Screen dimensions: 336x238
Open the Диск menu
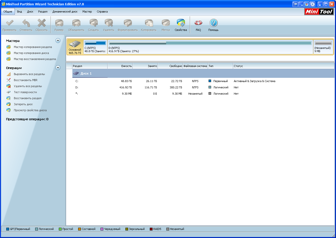[30, 12]
